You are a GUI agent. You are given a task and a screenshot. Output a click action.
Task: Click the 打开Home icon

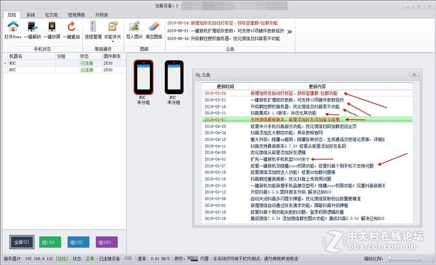click(13, 27)
